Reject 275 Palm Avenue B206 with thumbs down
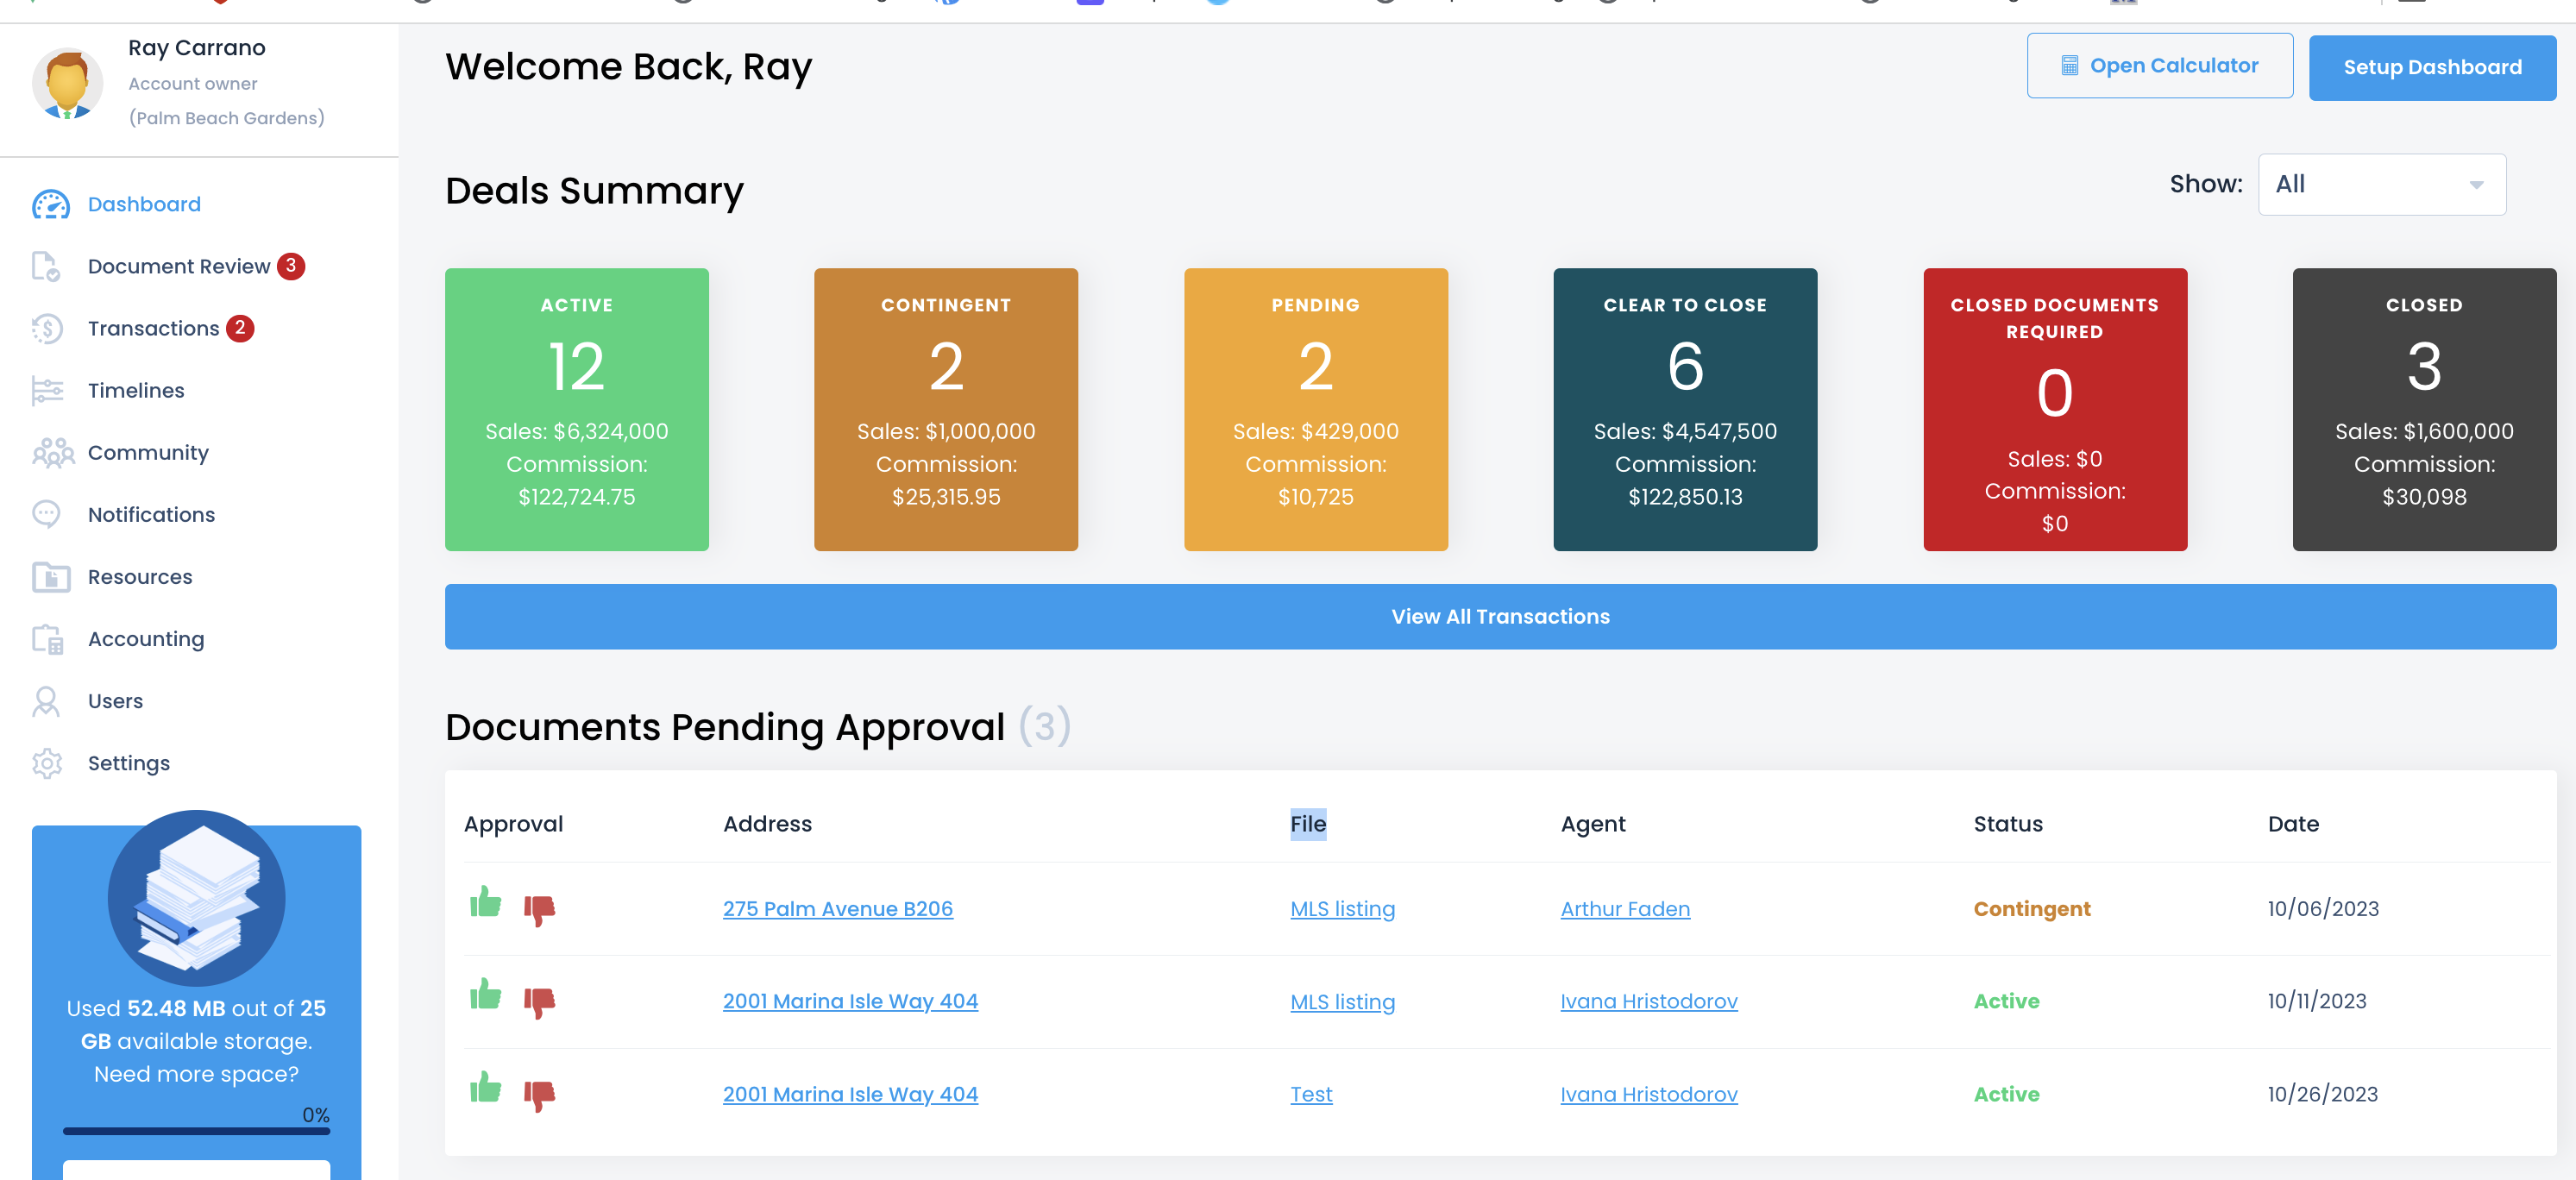2576x1180 pixels. [x=539, y=910]
